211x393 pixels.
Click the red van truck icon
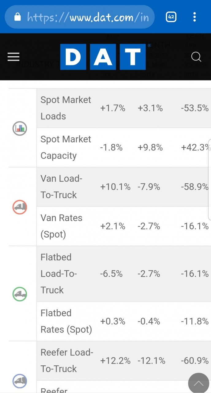pos(20,207)
